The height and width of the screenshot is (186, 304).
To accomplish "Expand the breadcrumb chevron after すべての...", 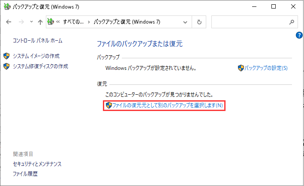I will tap(89, 22).
